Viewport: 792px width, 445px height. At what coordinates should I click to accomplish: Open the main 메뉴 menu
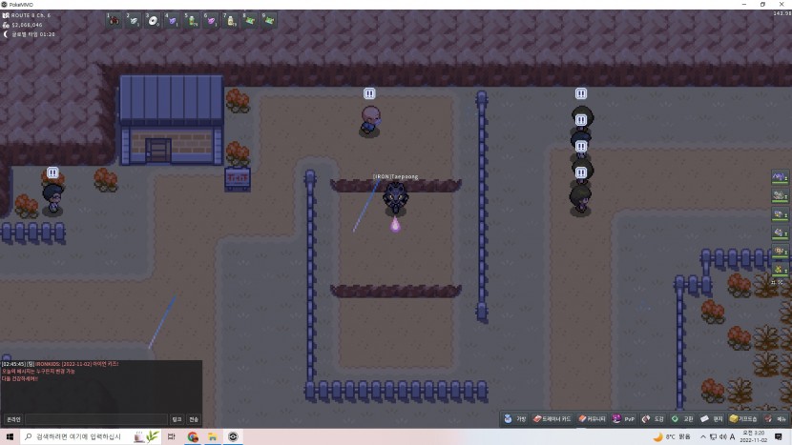pyautogui.click(x=776, y=418)
